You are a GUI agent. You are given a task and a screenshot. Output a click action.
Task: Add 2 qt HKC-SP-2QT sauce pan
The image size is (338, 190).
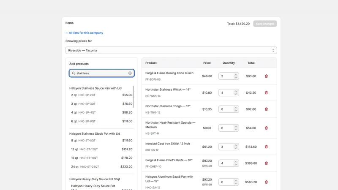102,95
